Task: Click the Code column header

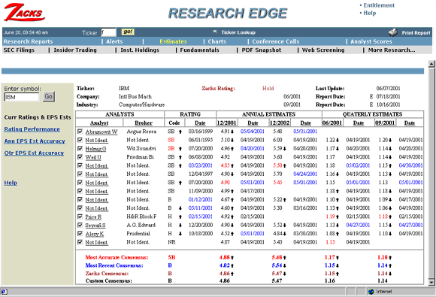Action: tap(174, 123)
